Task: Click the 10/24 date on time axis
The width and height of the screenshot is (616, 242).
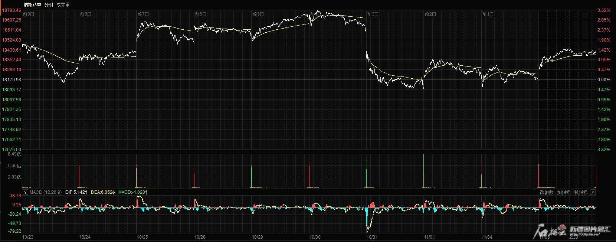Action: pyautogui.click(x=85, y=237)
